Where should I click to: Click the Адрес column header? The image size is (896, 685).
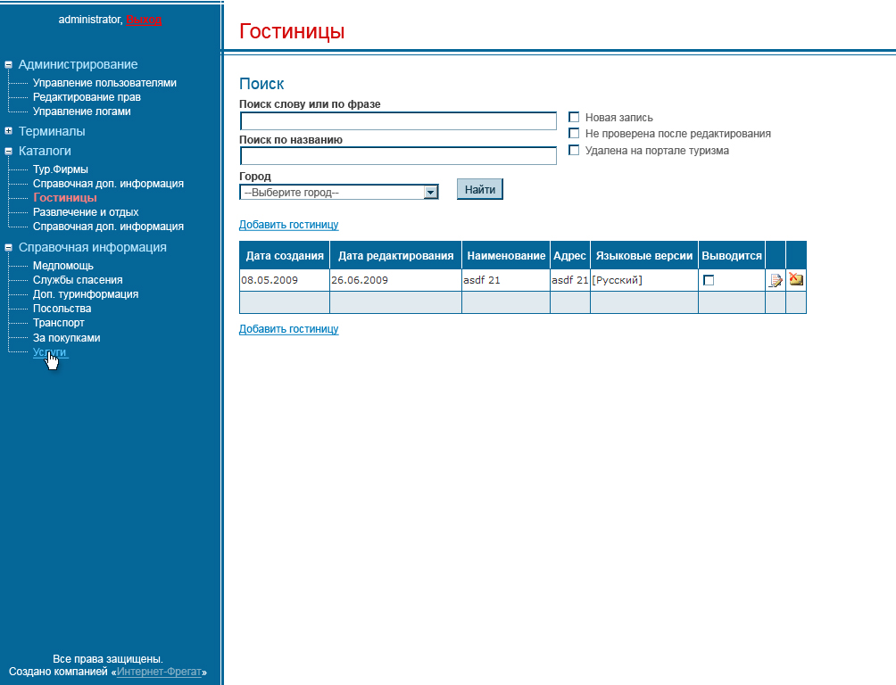point(569,256)
